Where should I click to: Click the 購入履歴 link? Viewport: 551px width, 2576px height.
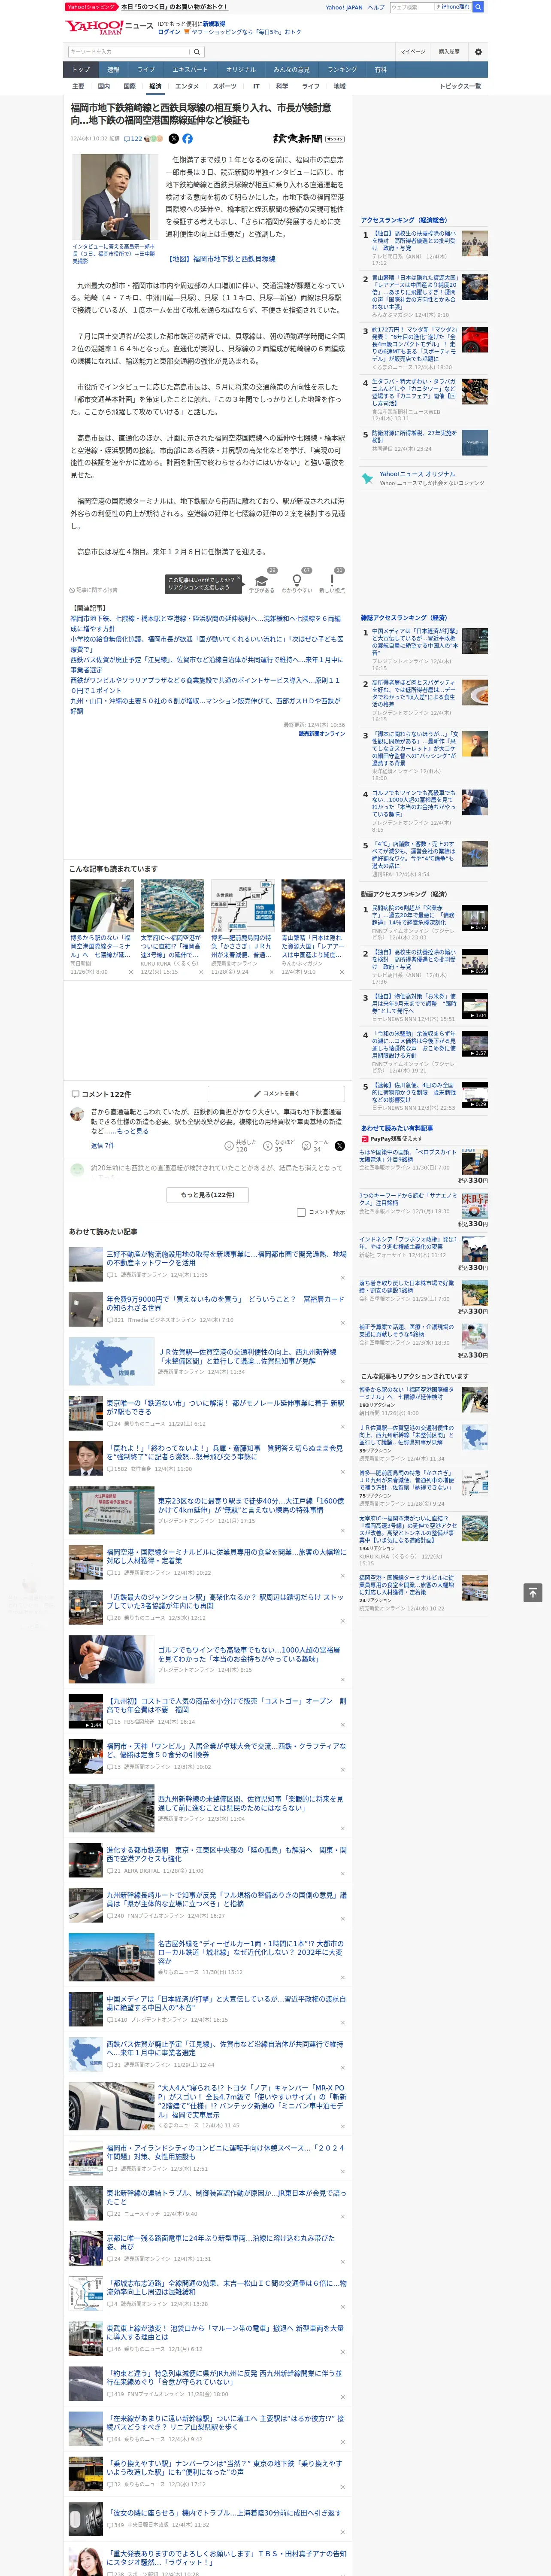(449, 52)
